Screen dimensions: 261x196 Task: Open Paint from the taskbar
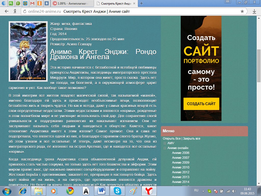[133, 191]
